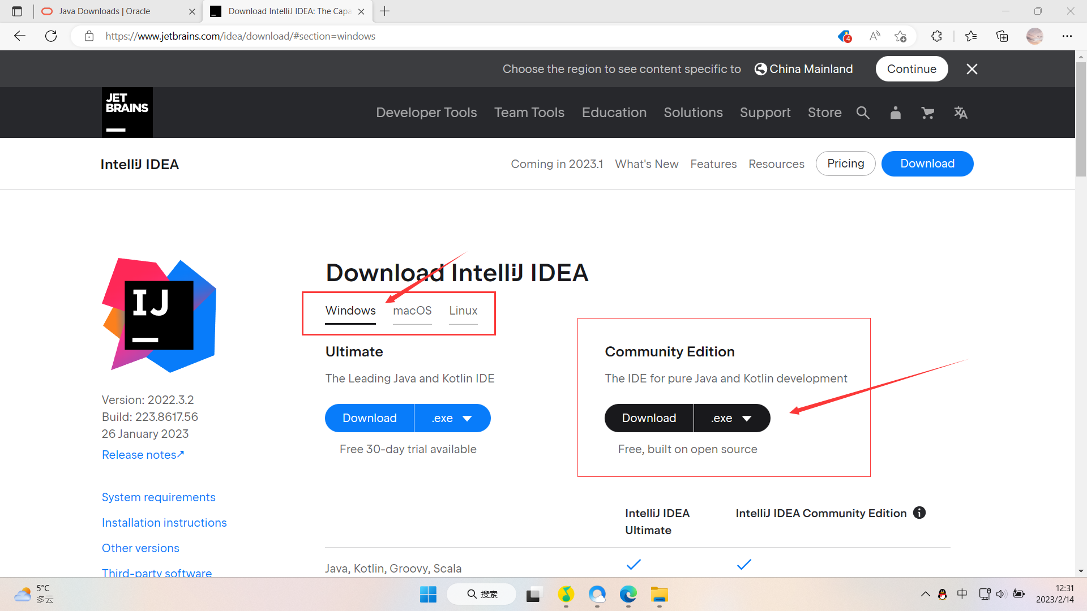Image resolution: width=1087 pixels, height=611 pixels.
Task: Toggle the read aloud icon
Action: pyautogui.click(x=875, y=36)
